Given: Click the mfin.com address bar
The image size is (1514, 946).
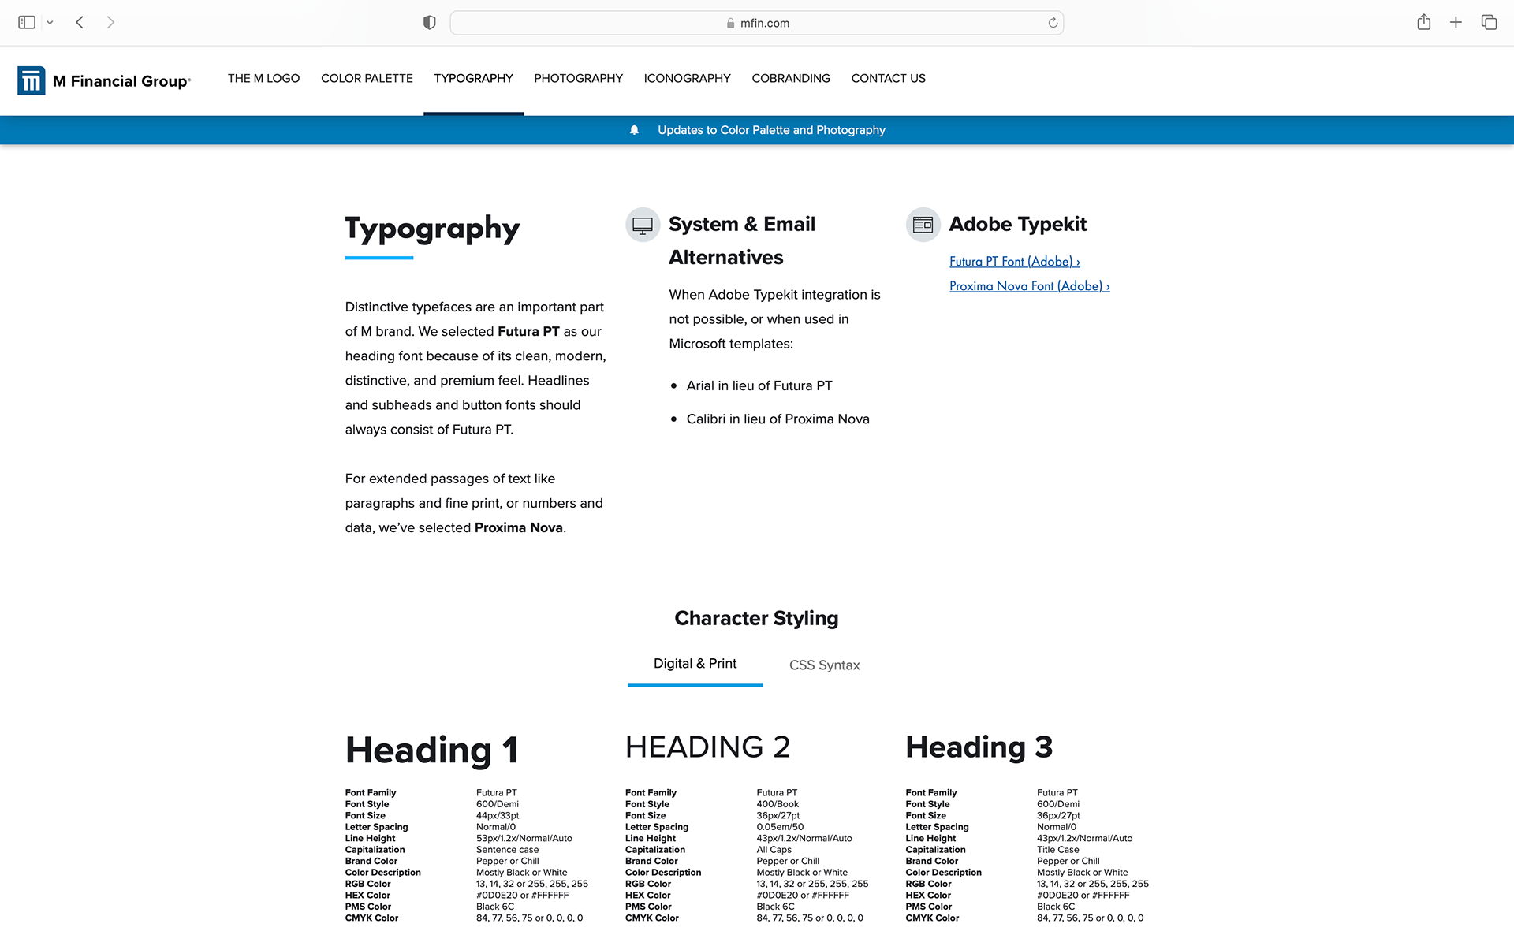Looking at the screenshot, I should [756, 23].
